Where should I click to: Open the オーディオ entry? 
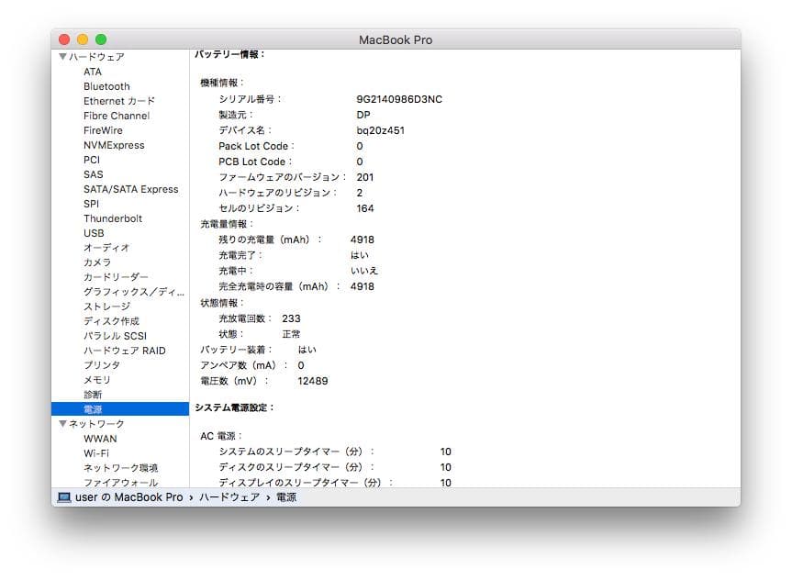pos(106,248)
